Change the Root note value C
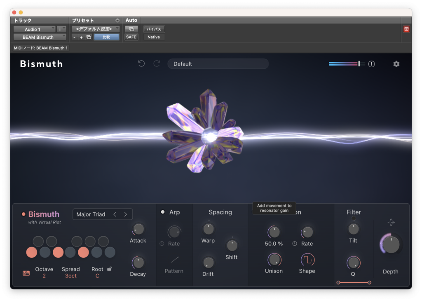The height and width of the screenshot is (301, 422). tap(97, 276)
